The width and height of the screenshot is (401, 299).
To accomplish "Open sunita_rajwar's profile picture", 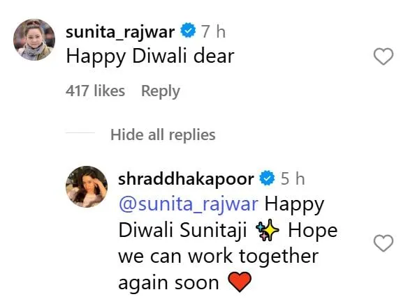I will click(34, 40).
